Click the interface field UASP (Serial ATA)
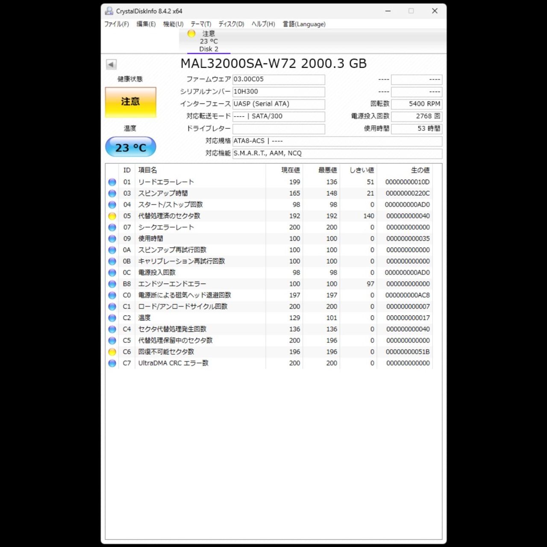This screenshot has width=547, height=547. tap(279, 104)
